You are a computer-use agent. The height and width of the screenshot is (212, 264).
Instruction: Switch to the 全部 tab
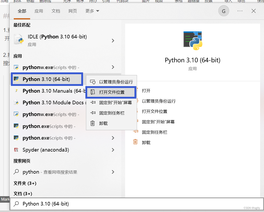pyautogui.click(x=22, y=11)
